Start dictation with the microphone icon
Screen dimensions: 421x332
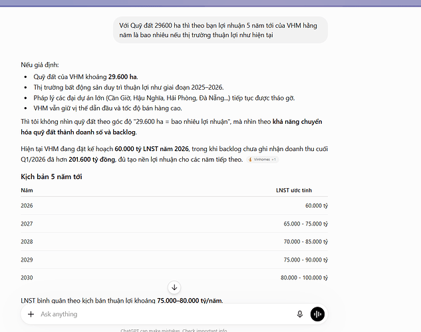[x=300, y=314]
